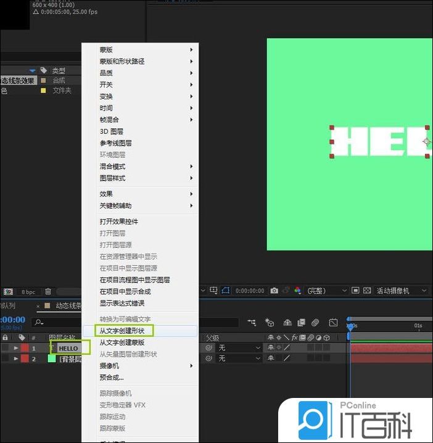Select 从文字创建蒙版 from context menu
Image resolution: width=433 pixels, height=443 pixels.
122,342
